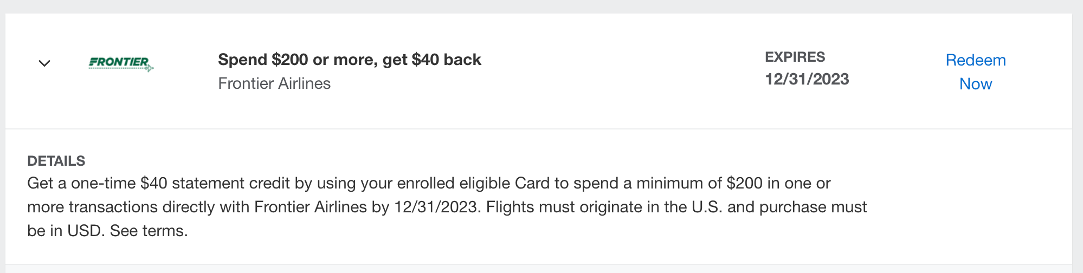Image resolution: width=1083 pixels, height=273 pixels.
Task: Click "Frontier Airlines" within the details paragraph
Action: click(x=310, y=207)
